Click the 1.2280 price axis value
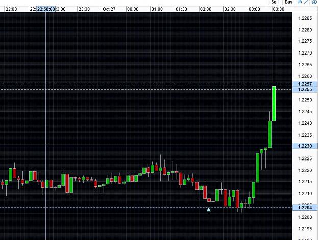The height and width of the screenshot is (240, 319). click(305, 30)
